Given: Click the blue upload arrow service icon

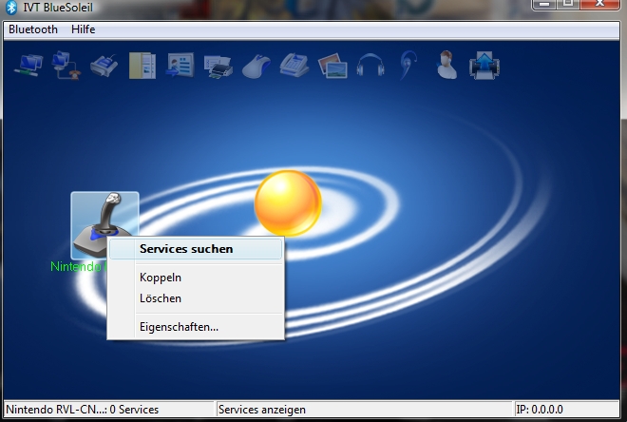Looking at the screenshot, I should (x=484, y=66).
